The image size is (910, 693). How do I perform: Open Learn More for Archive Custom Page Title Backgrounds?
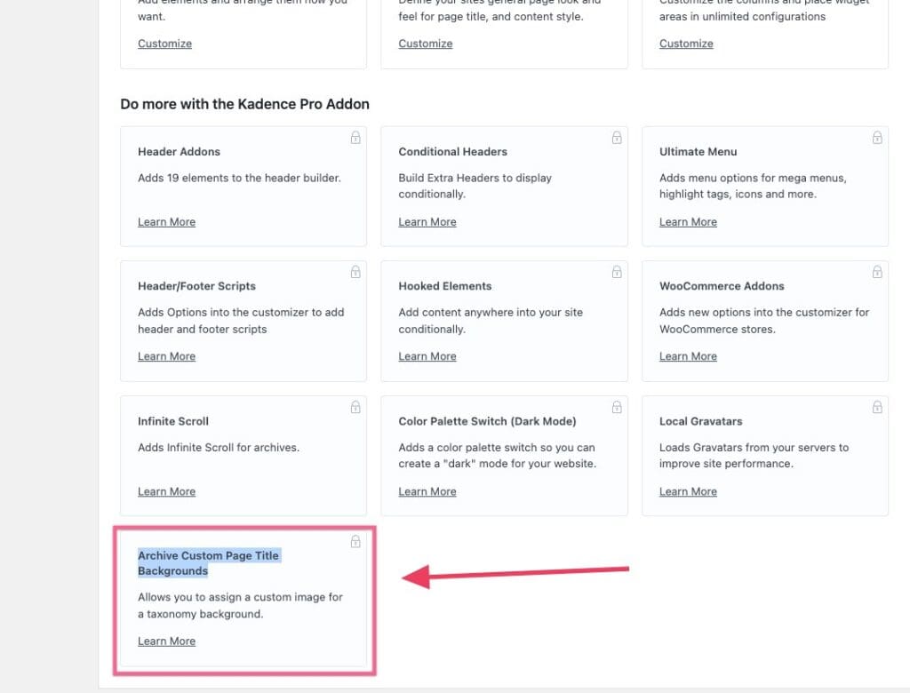pos(166,641)
